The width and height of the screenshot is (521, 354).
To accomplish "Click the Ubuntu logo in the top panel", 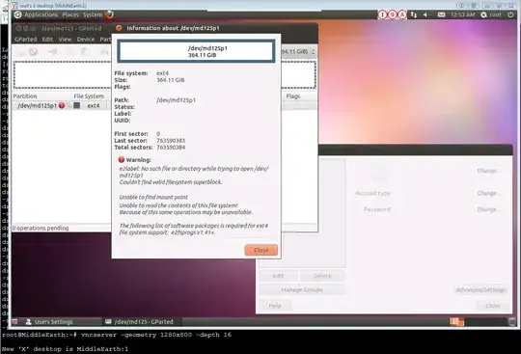I will click(17, 14).
